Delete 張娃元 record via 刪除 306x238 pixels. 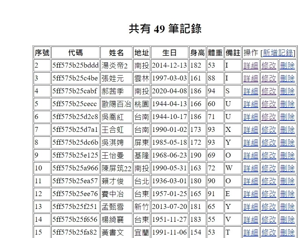pyautogui.click(x=287, y=79)
